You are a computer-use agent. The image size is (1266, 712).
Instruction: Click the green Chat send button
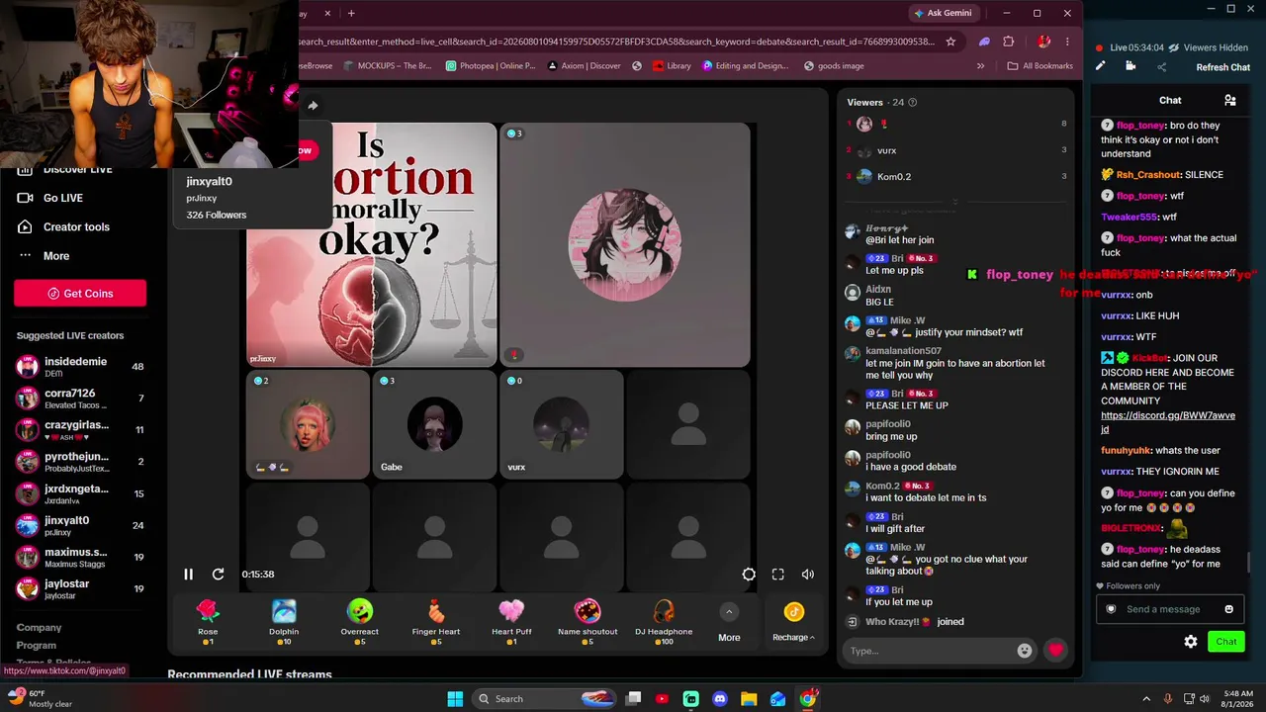click(1226, 642)
